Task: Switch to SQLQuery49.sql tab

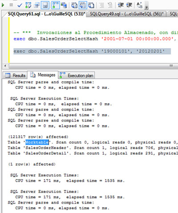Action: 126,14
